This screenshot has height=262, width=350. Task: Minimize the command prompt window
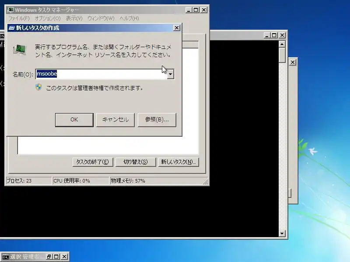pos(267,35)
